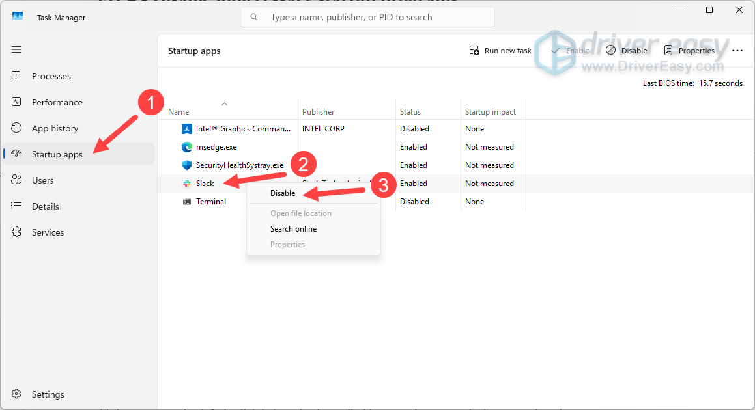Sort by the Name column header
The height and width of the screenshot is (410, 755).
coord(178,112)
